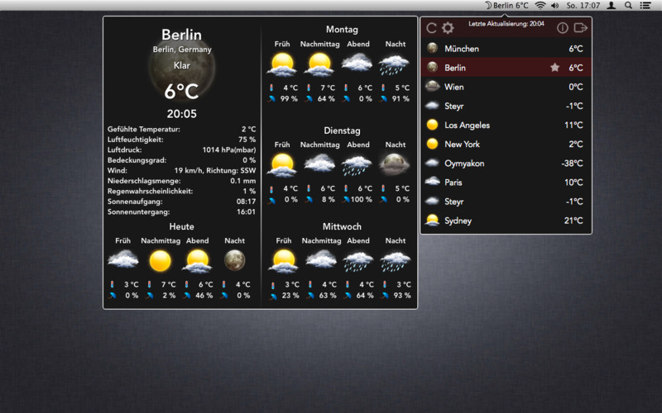The image size is (662, 413).
Task: Click the info icon in the panel header
Action: [563, 28]
